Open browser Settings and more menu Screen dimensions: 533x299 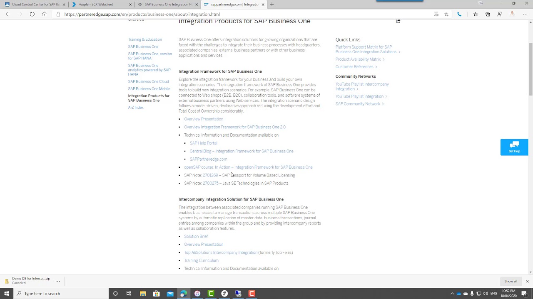[x=525, y=14]
